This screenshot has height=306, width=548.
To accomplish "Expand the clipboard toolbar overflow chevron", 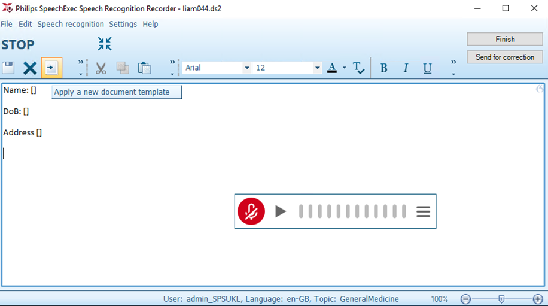I will 172,68.
